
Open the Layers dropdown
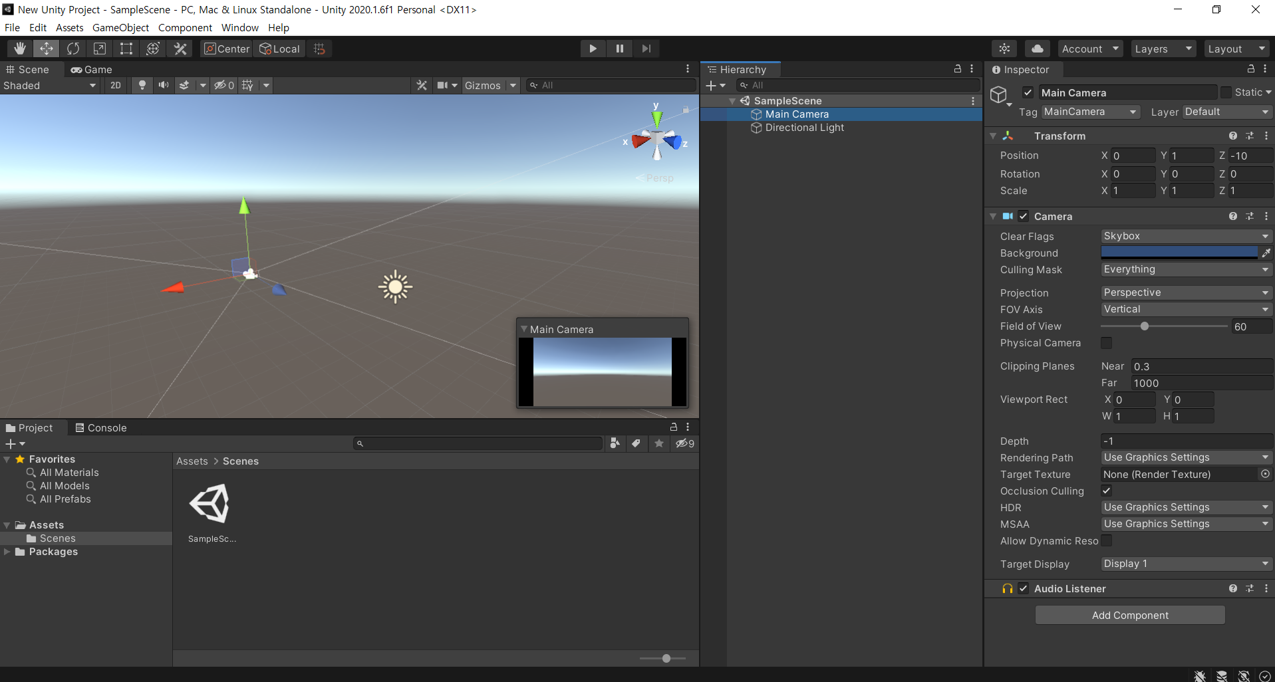coord(1163,49)
